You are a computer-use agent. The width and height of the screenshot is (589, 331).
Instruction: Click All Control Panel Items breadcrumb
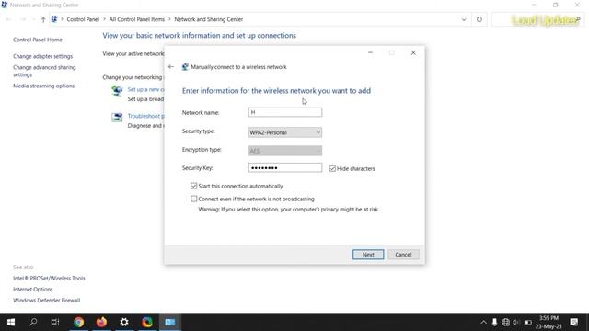click(x=137, y=19)
